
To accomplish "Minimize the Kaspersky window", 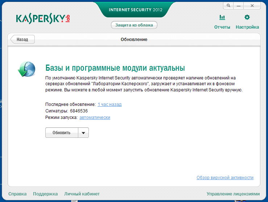I will (x=239, y=6).
